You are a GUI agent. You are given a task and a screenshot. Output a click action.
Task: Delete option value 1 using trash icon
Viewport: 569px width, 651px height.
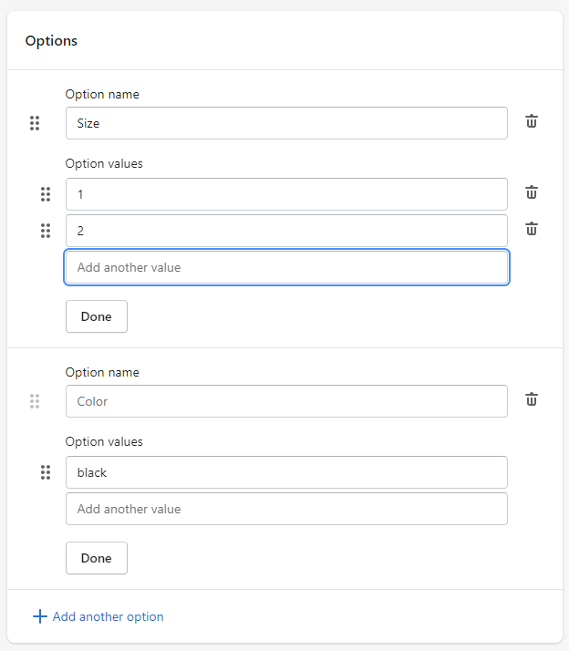(532, 192)
